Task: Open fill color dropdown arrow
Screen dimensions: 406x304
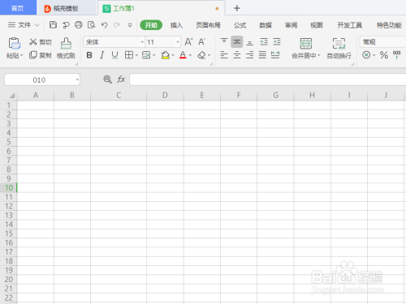Action: [x=173, y=55]
